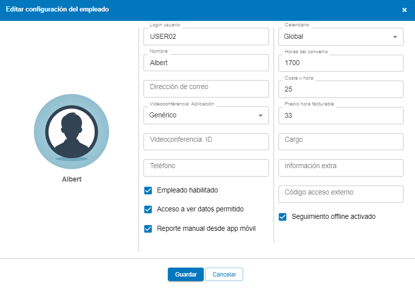
Task: Toggle Reporte manual desde app móvil
Action: click(x=148, y=229)
